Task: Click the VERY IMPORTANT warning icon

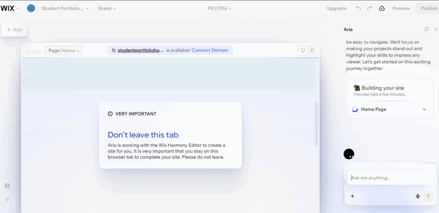Action: coord(110,114)
